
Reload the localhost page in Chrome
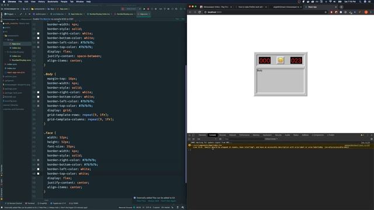[200, 12]
